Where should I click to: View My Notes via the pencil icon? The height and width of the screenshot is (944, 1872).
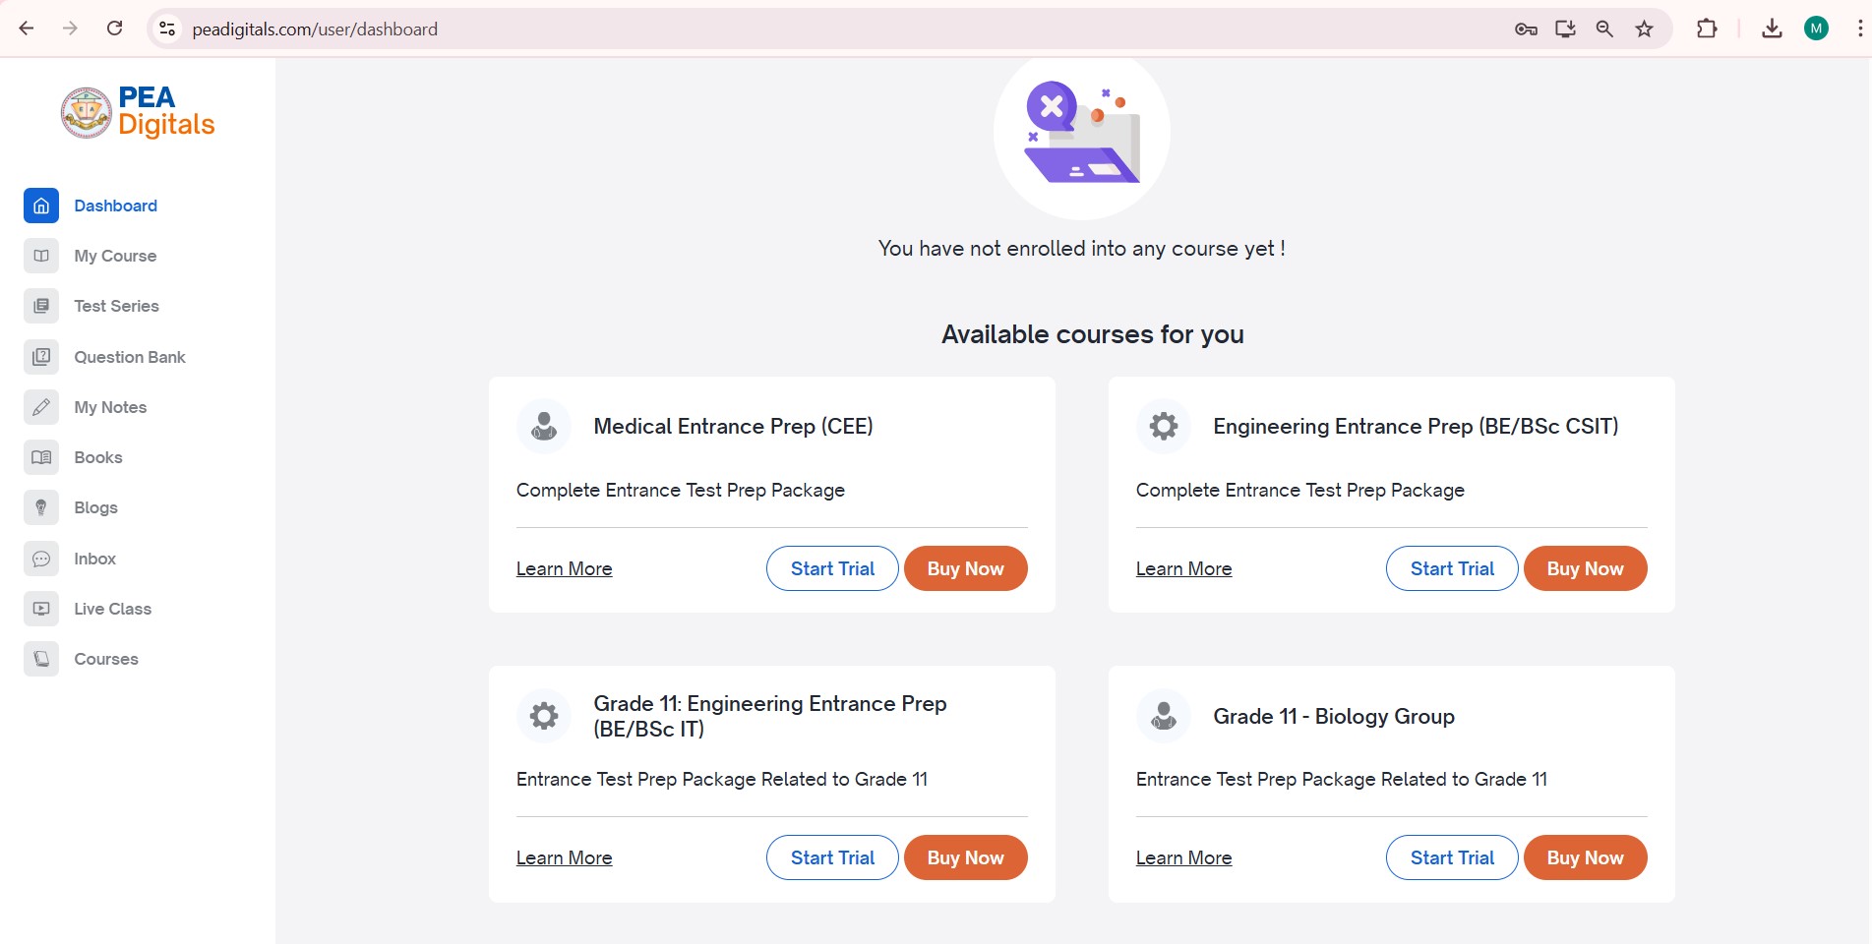pyautogui.click(x=40, y=407)
